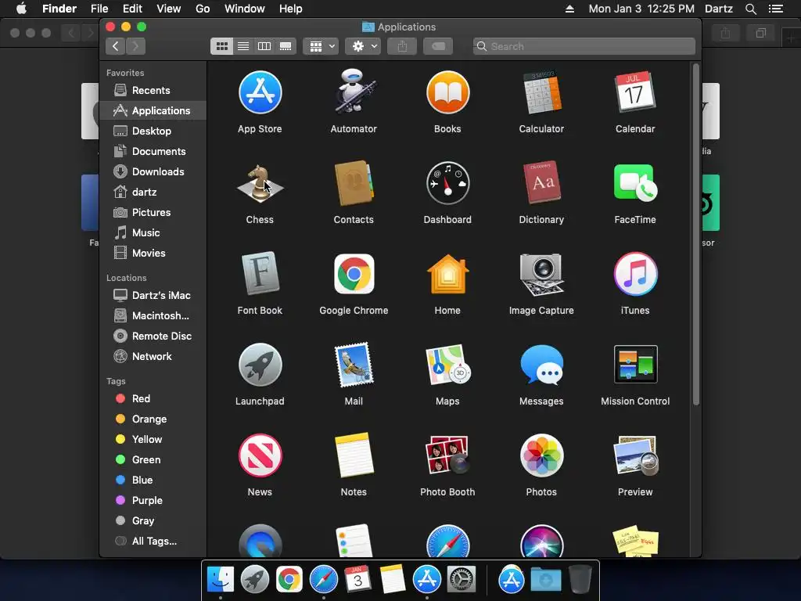801x601 pixels.
Task: Open the Go menu
Action: tap(203, 9)
